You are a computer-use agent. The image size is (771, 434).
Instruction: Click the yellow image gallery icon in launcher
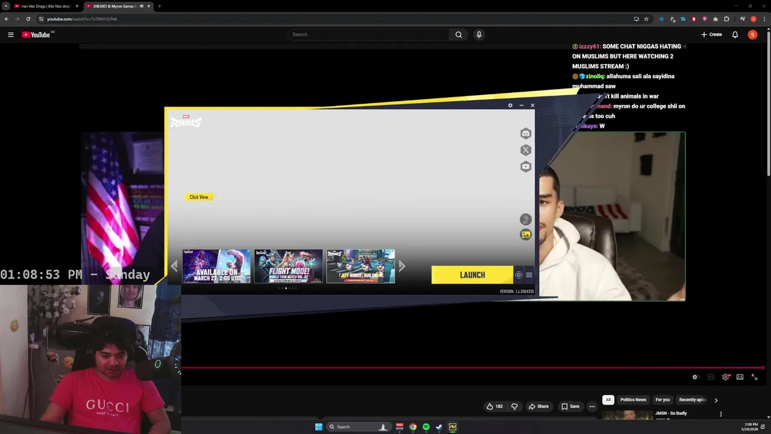pyautogui.click(x=526, y=235)
